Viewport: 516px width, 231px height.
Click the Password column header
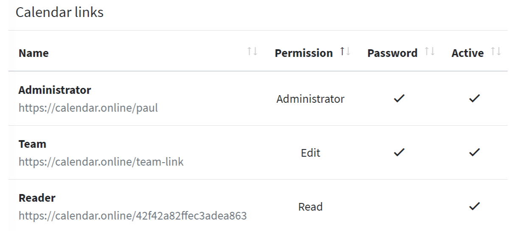(393, 53)
